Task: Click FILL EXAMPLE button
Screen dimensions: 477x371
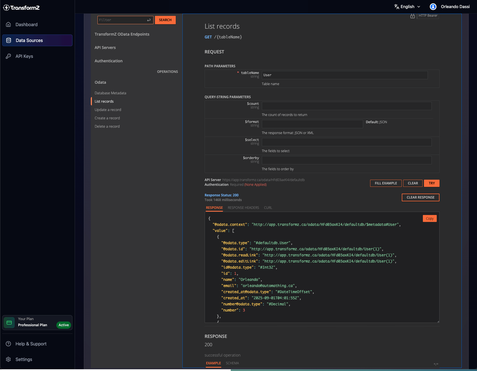Action: click(386, 183)
